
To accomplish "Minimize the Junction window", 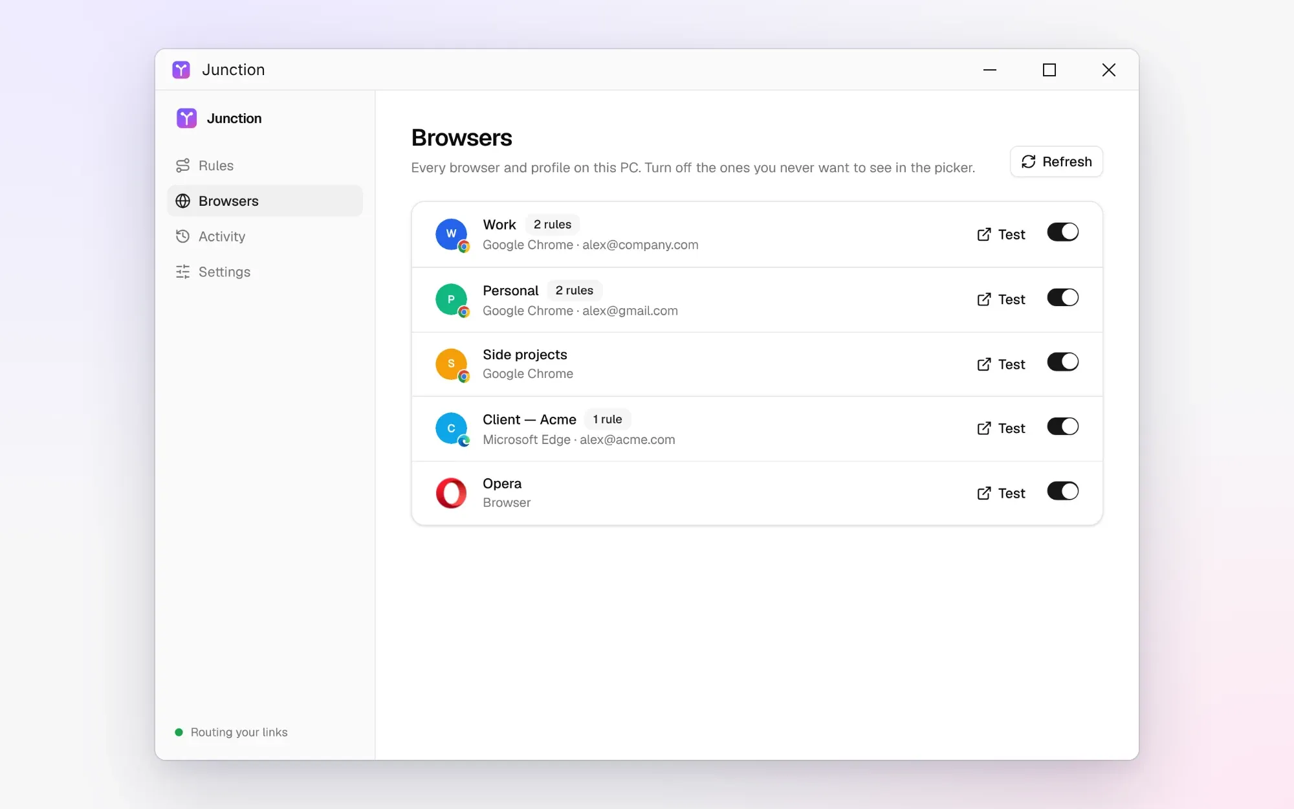I will point(990,70).
